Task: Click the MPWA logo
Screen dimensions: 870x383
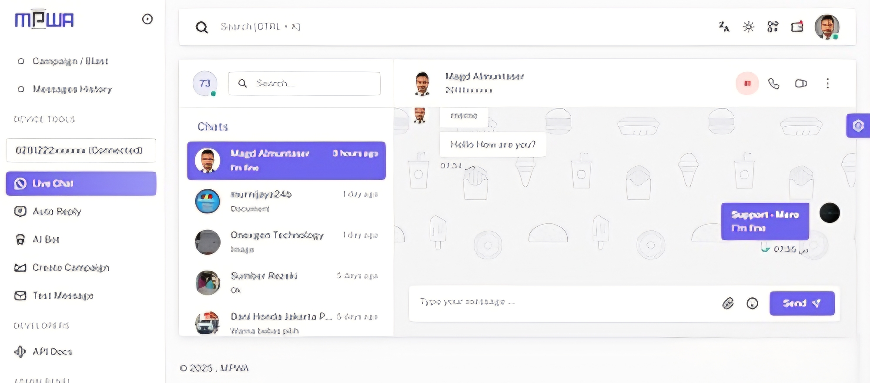Action: click(44, 20)
